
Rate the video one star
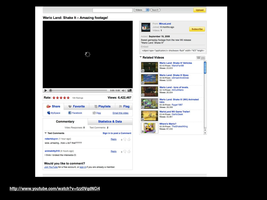point(54,98)
